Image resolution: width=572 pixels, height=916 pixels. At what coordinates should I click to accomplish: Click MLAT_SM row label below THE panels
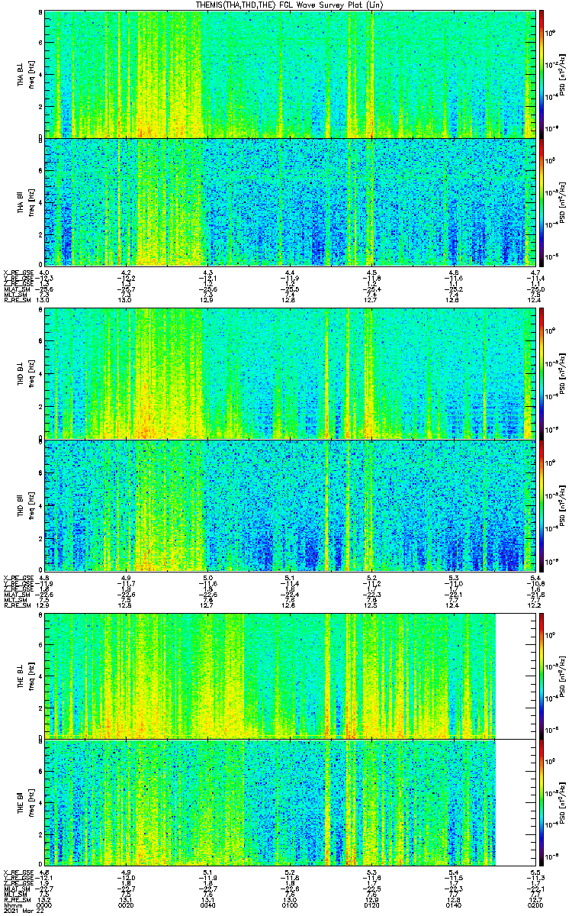(x=15, y=889)
